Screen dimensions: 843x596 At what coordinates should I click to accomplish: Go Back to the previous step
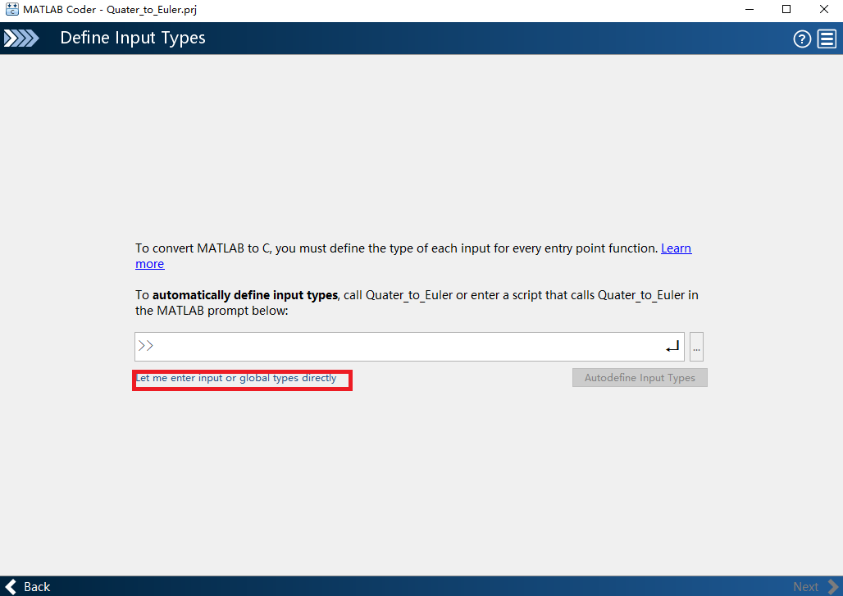[x=28, y=586]
